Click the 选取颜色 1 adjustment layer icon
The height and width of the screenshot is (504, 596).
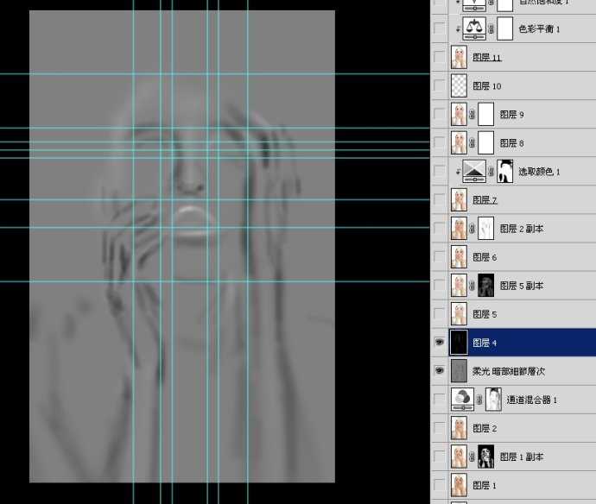(474, 171)
